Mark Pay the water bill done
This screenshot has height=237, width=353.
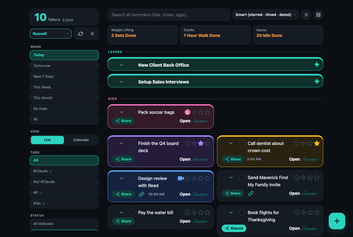click(x=132, y=212)
